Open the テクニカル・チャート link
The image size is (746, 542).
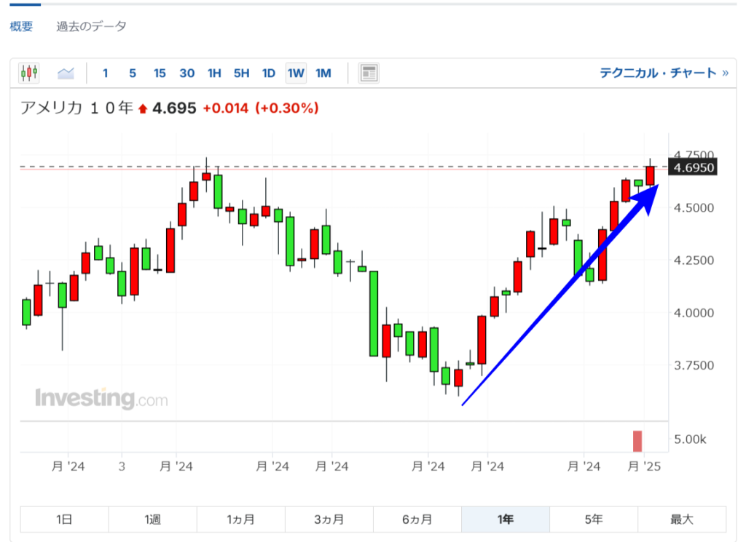tap(664, 73)
